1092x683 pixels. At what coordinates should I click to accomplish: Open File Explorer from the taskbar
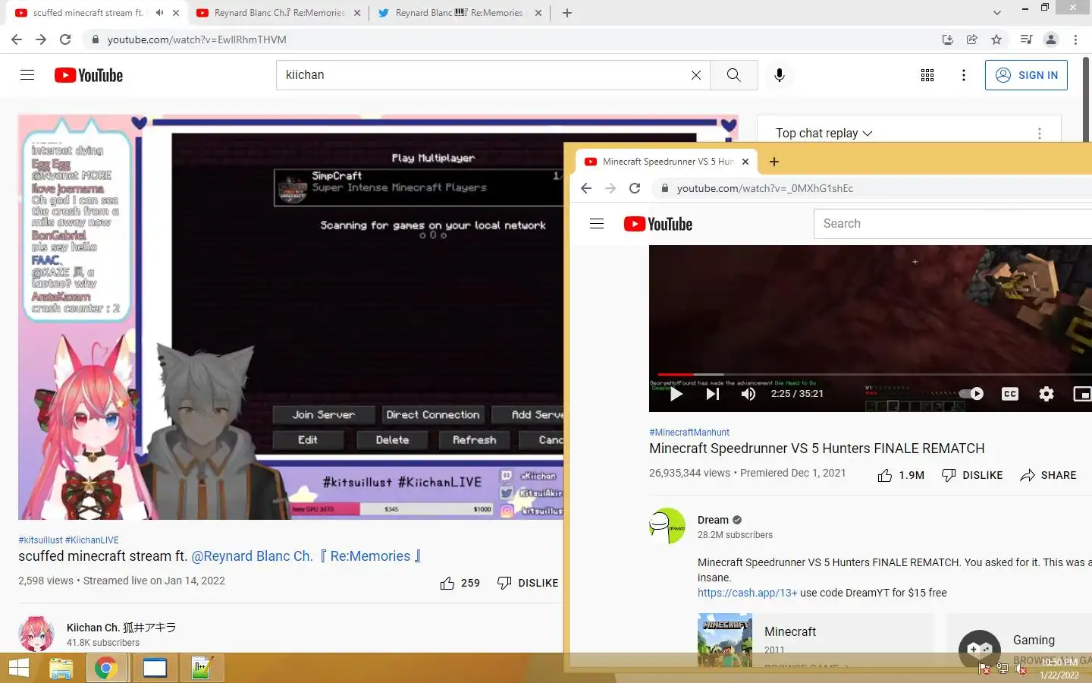click(61, 668)
